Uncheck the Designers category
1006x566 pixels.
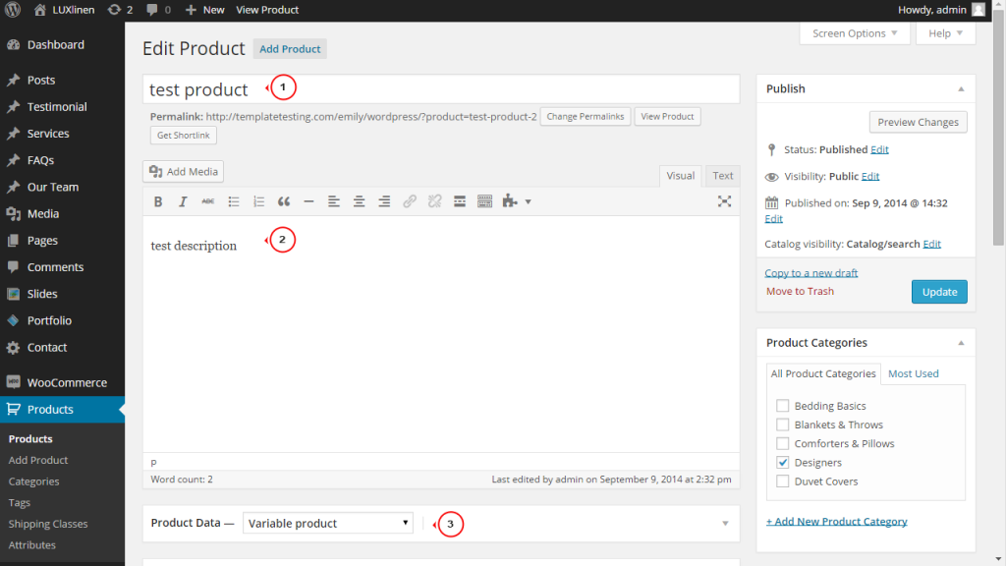[782, 462]
